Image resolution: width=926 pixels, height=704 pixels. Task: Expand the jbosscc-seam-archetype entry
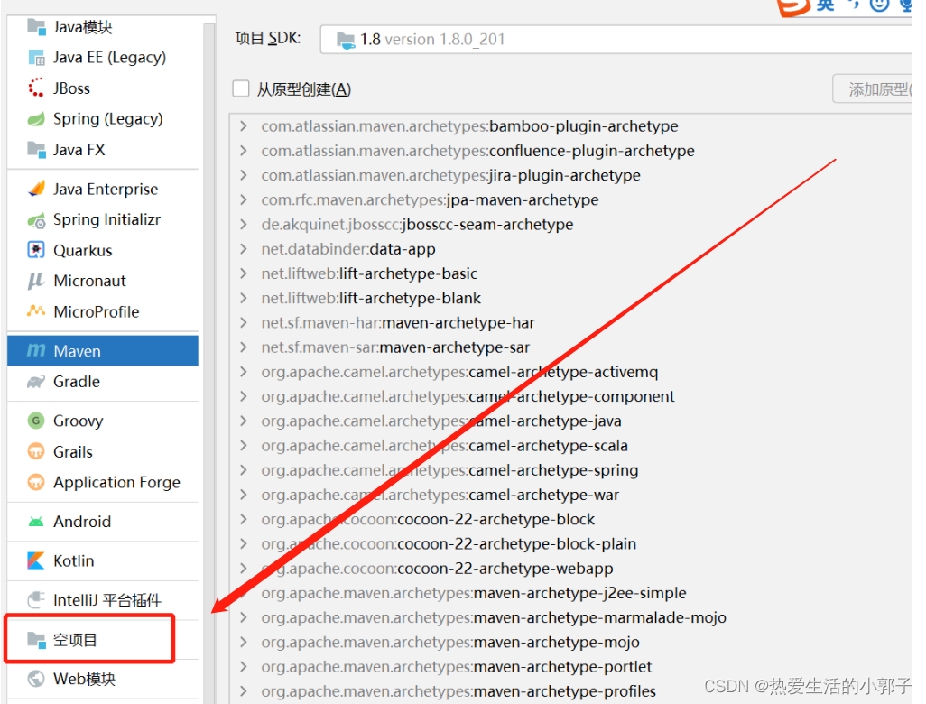click(x=244, y=225)
